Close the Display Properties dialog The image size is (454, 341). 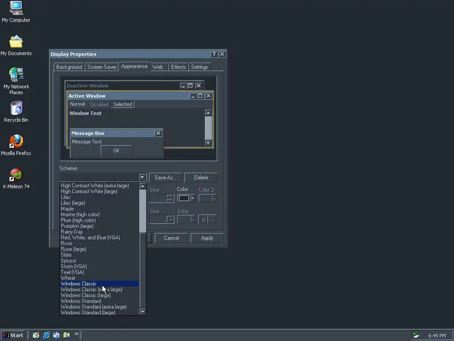[222, 54]
